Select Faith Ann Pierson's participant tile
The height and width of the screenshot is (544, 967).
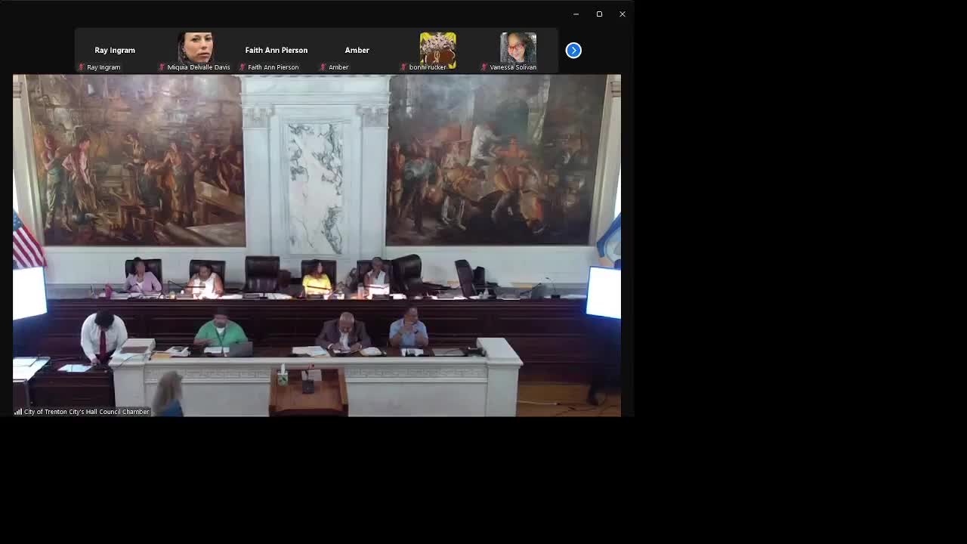tap(277, 51)
